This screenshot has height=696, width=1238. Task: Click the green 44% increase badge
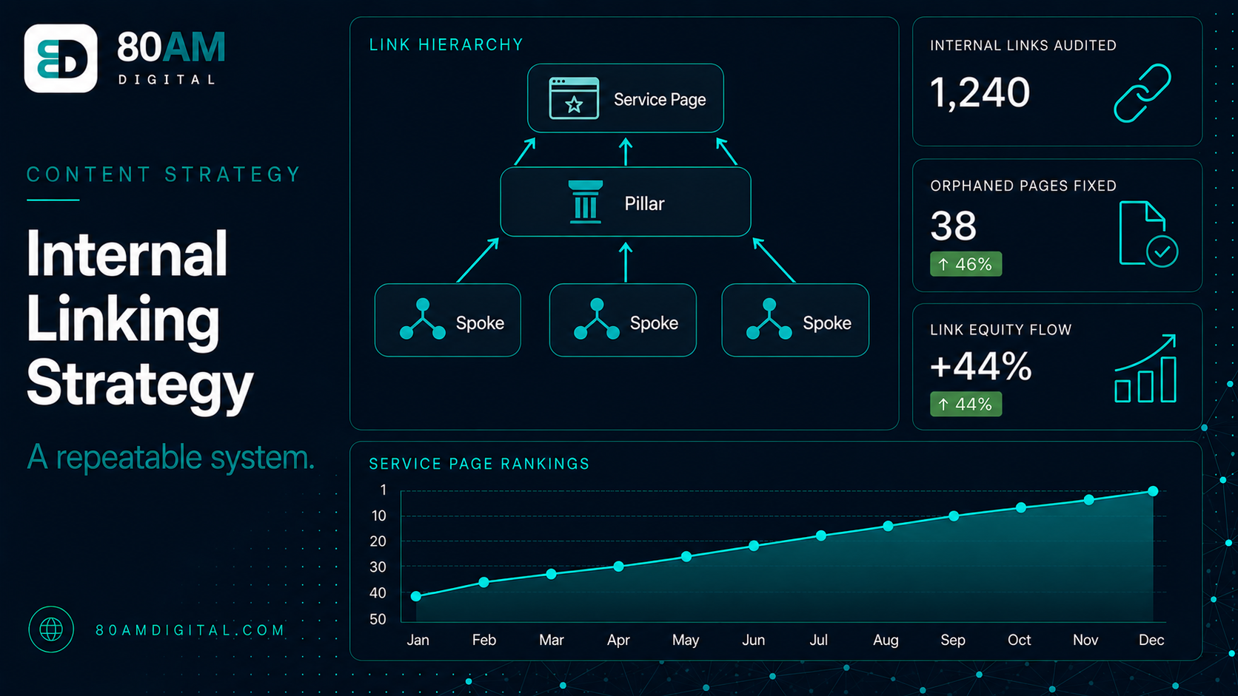pyautogui.click(x=966, y=404)
